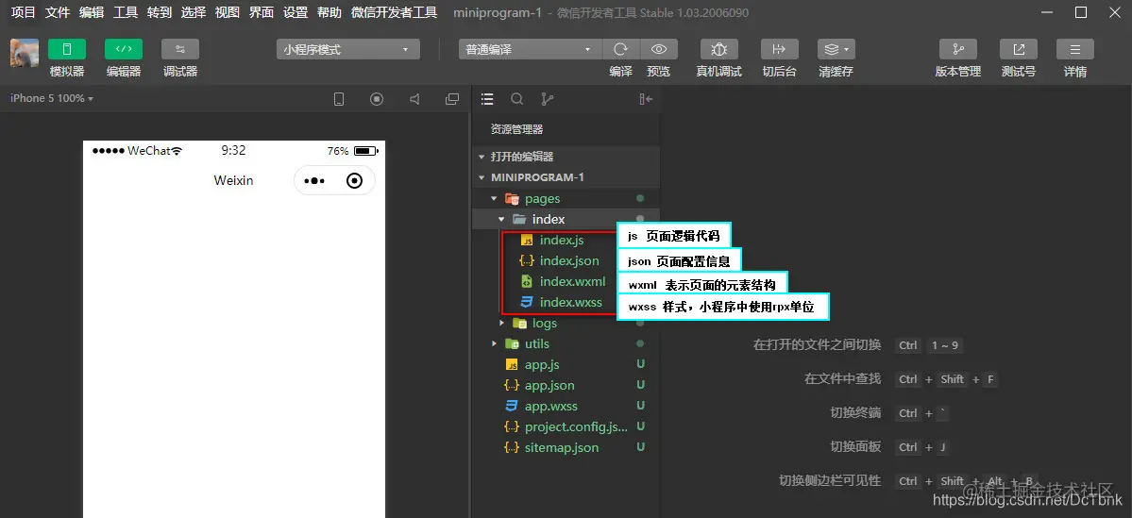
Task: Collapse the pages folder
Action: pyautogui.click(x=566, y=198)
